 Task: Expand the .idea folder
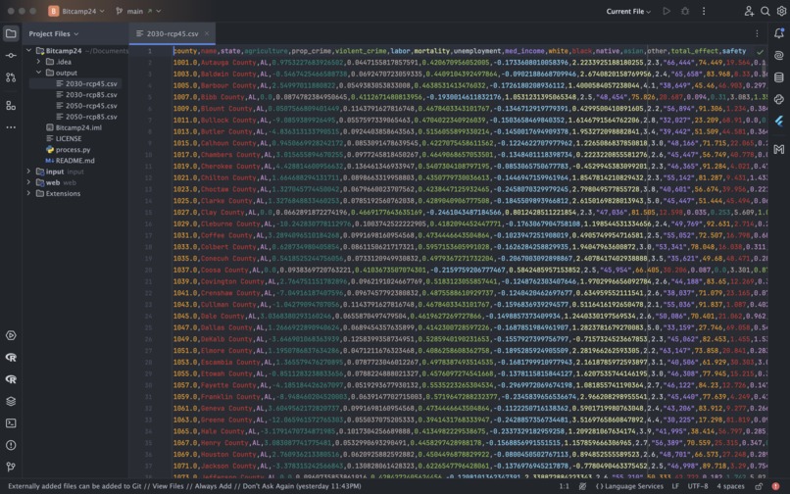[x=39, y=62]
